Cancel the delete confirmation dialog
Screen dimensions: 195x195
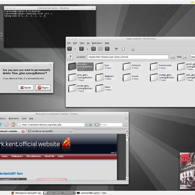click(x=25, y=88)
